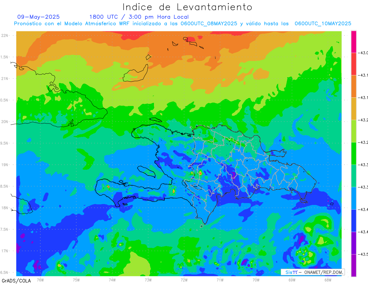
Task: Click the "Pronóstico con el Modelo Atmosferico WRF" line
Action: [182, 24]
